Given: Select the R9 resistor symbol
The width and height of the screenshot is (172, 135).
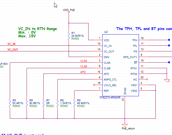Looking at the screenshot, I should pyautogui.click(x=74, y=103).
